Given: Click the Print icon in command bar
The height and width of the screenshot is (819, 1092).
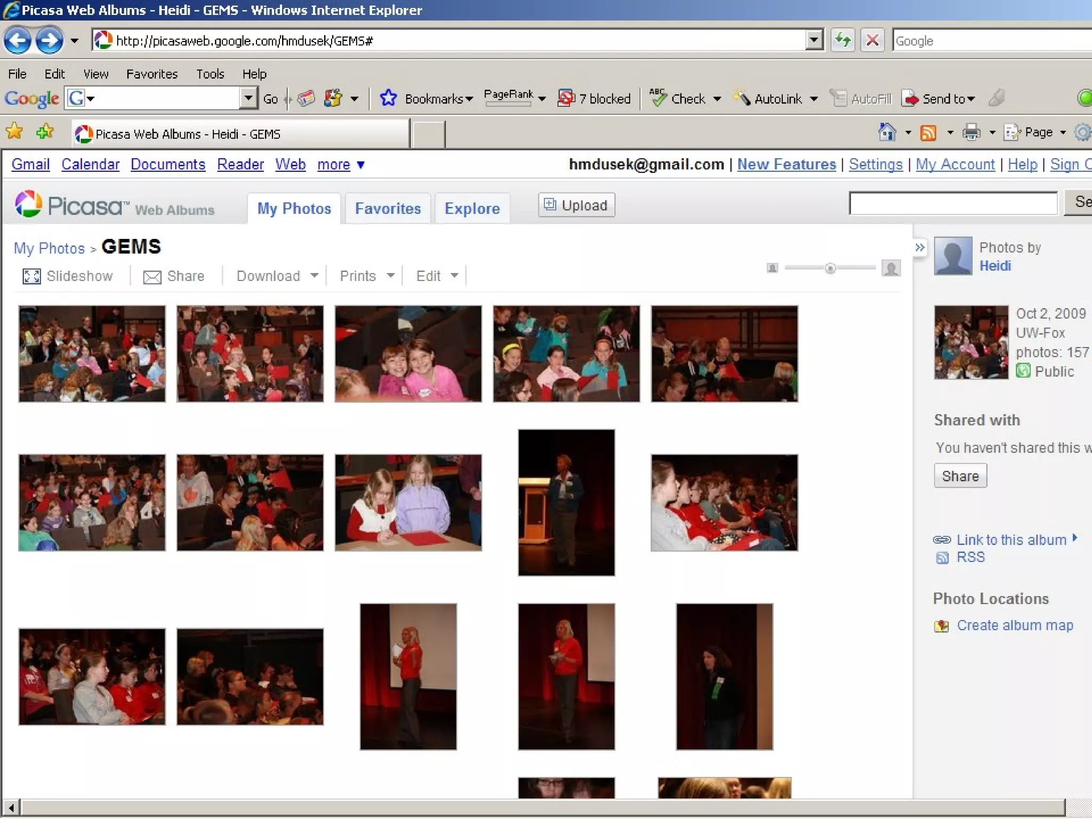Looking at the screenshot, I should [x=971, y=132].
